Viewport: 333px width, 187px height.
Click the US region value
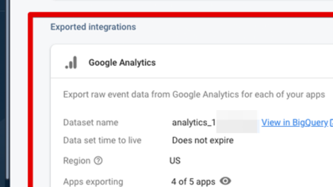175,161
